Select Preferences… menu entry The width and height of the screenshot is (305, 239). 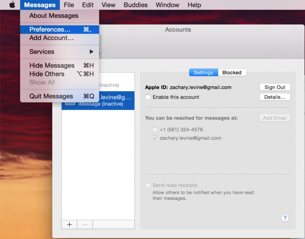coord(60,29)
